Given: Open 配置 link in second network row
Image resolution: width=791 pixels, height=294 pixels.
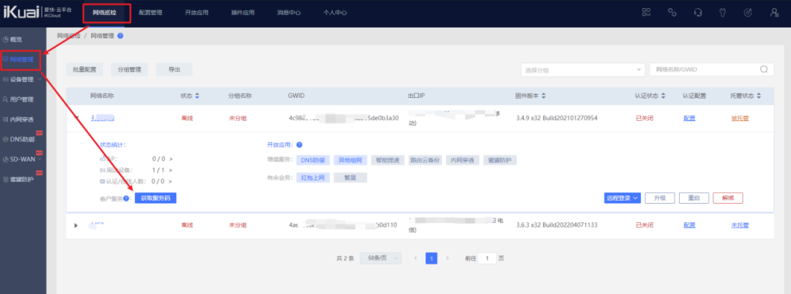Looking at the screenshot, I should 690,225.
